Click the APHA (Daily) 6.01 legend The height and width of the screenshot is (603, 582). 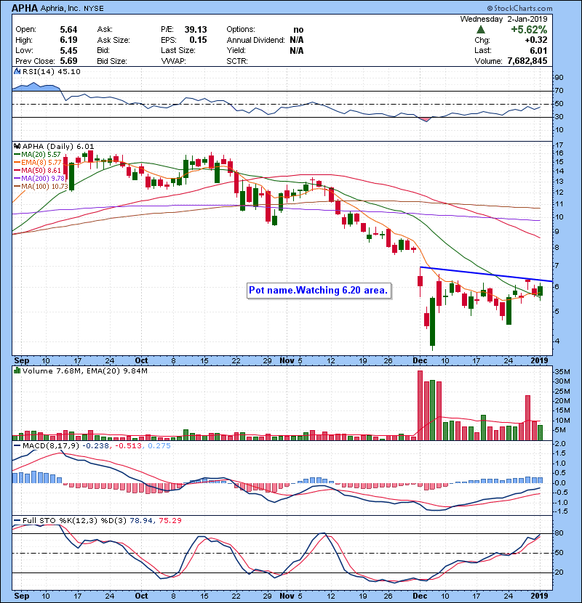pos(58,147)
